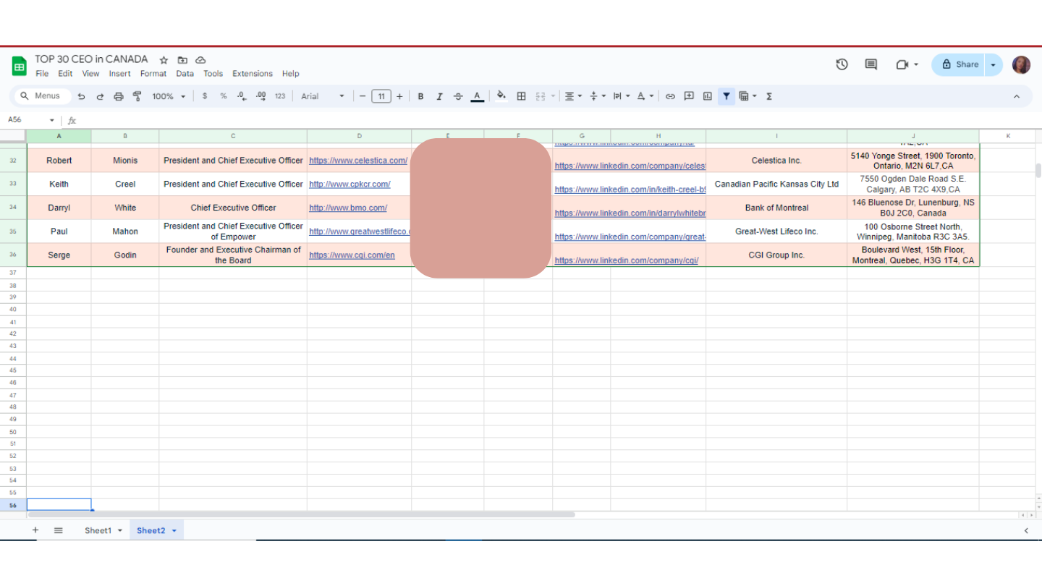Open the name box dropdown arrow
Viewport: 1042px width, 586px height.
point(52,120)
